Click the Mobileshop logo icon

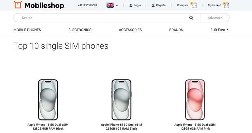pos(18,5)
